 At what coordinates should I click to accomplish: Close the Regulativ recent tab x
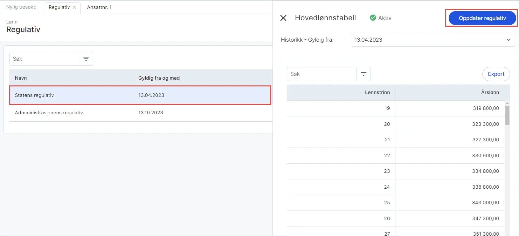click(74, 7)
